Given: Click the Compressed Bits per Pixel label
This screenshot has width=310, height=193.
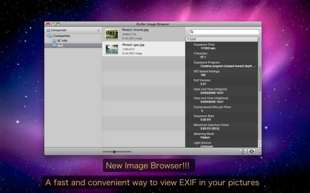Looking at the screenshot, I should click(x=212, y=107).
